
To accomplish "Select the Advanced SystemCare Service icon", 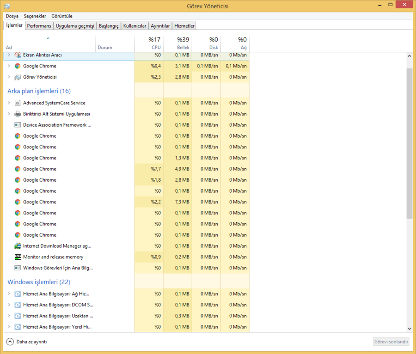I will coord(18,103).
